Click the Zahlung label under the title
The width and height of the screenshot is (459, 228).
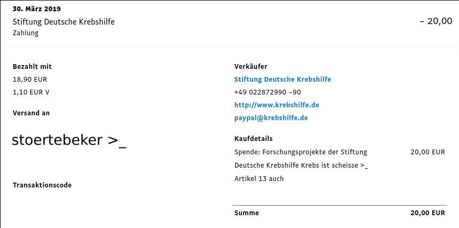tap(26, 33)
